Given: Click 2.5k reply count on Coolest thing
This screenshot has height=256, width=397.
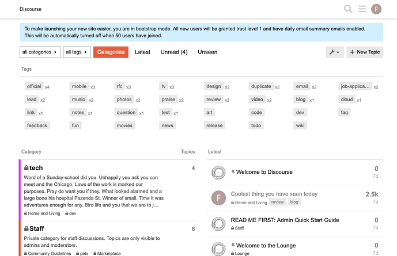Looking at the screenshot, I should coord(372,194).
